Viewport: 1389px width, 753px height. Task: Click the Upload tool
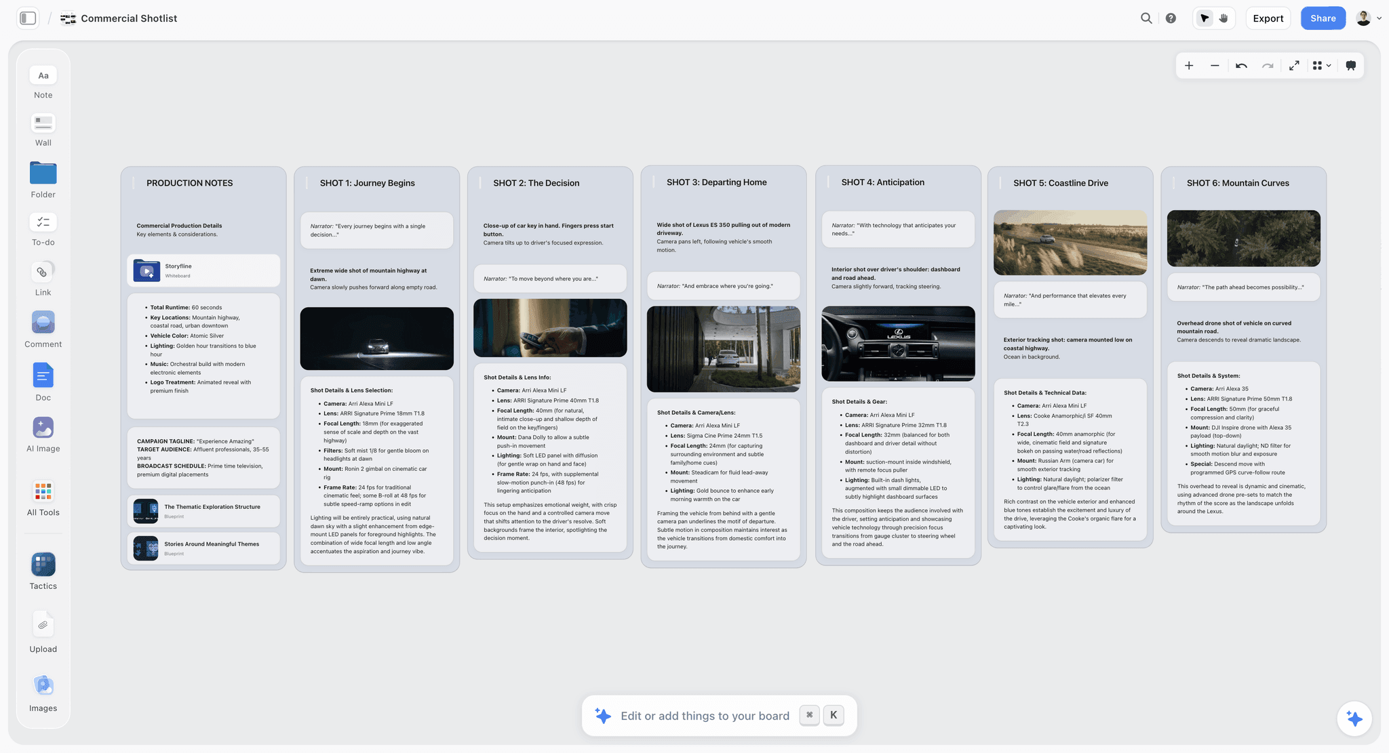coord(43,632)
